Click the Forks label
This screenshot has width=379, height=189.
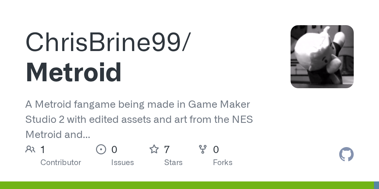coord(223,163)
